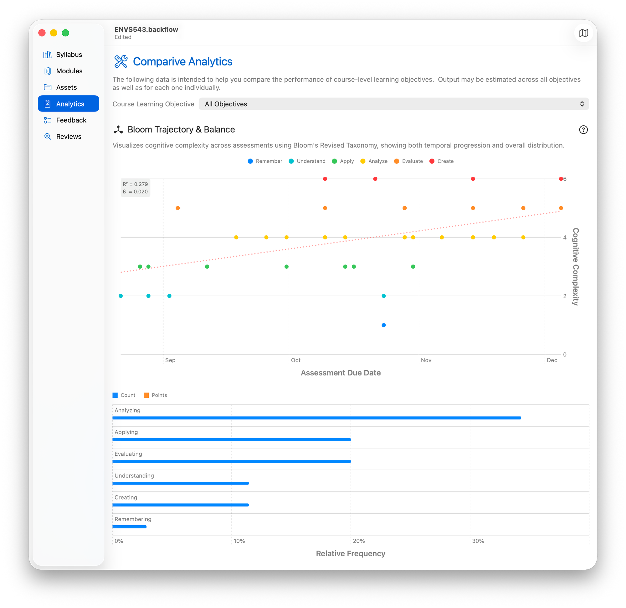Click the blue Remember data point

pyautogui.click(x=384, y=325)
